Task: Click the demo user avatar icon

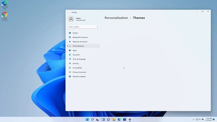Action: click(x=71, y=19)
